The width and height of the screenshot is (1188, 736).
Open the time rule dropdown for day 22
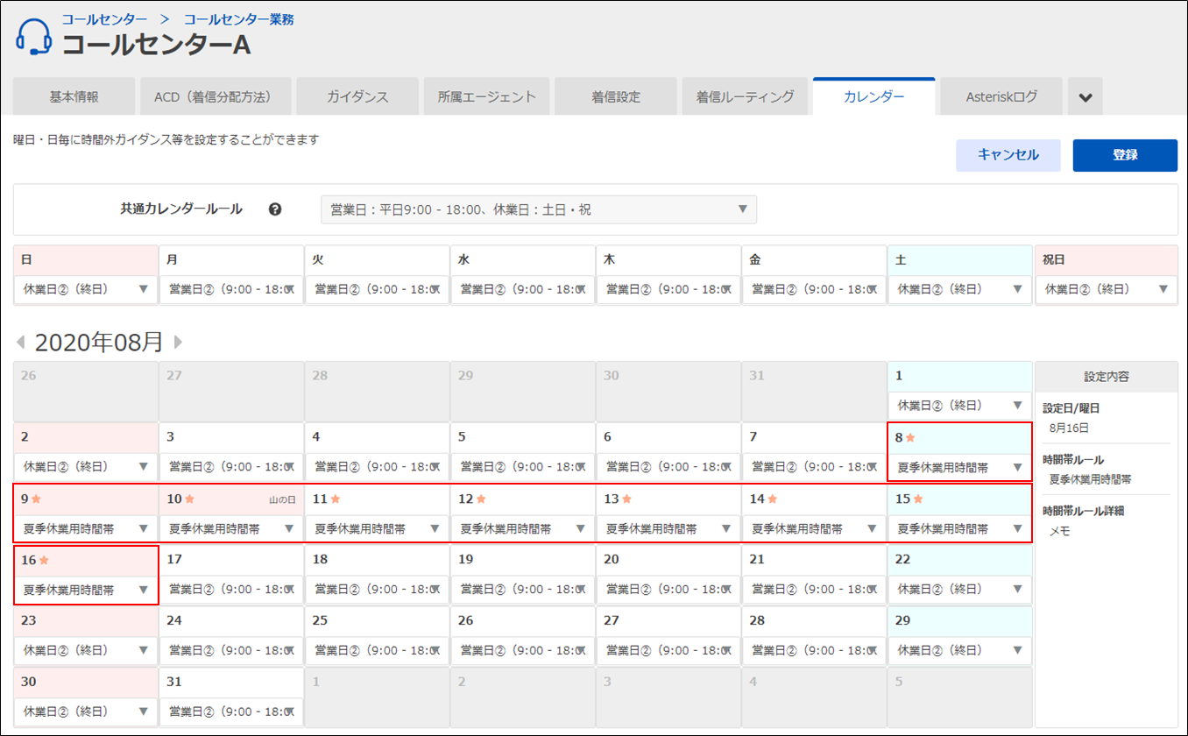pyautogui.click(x=959, y=590)
